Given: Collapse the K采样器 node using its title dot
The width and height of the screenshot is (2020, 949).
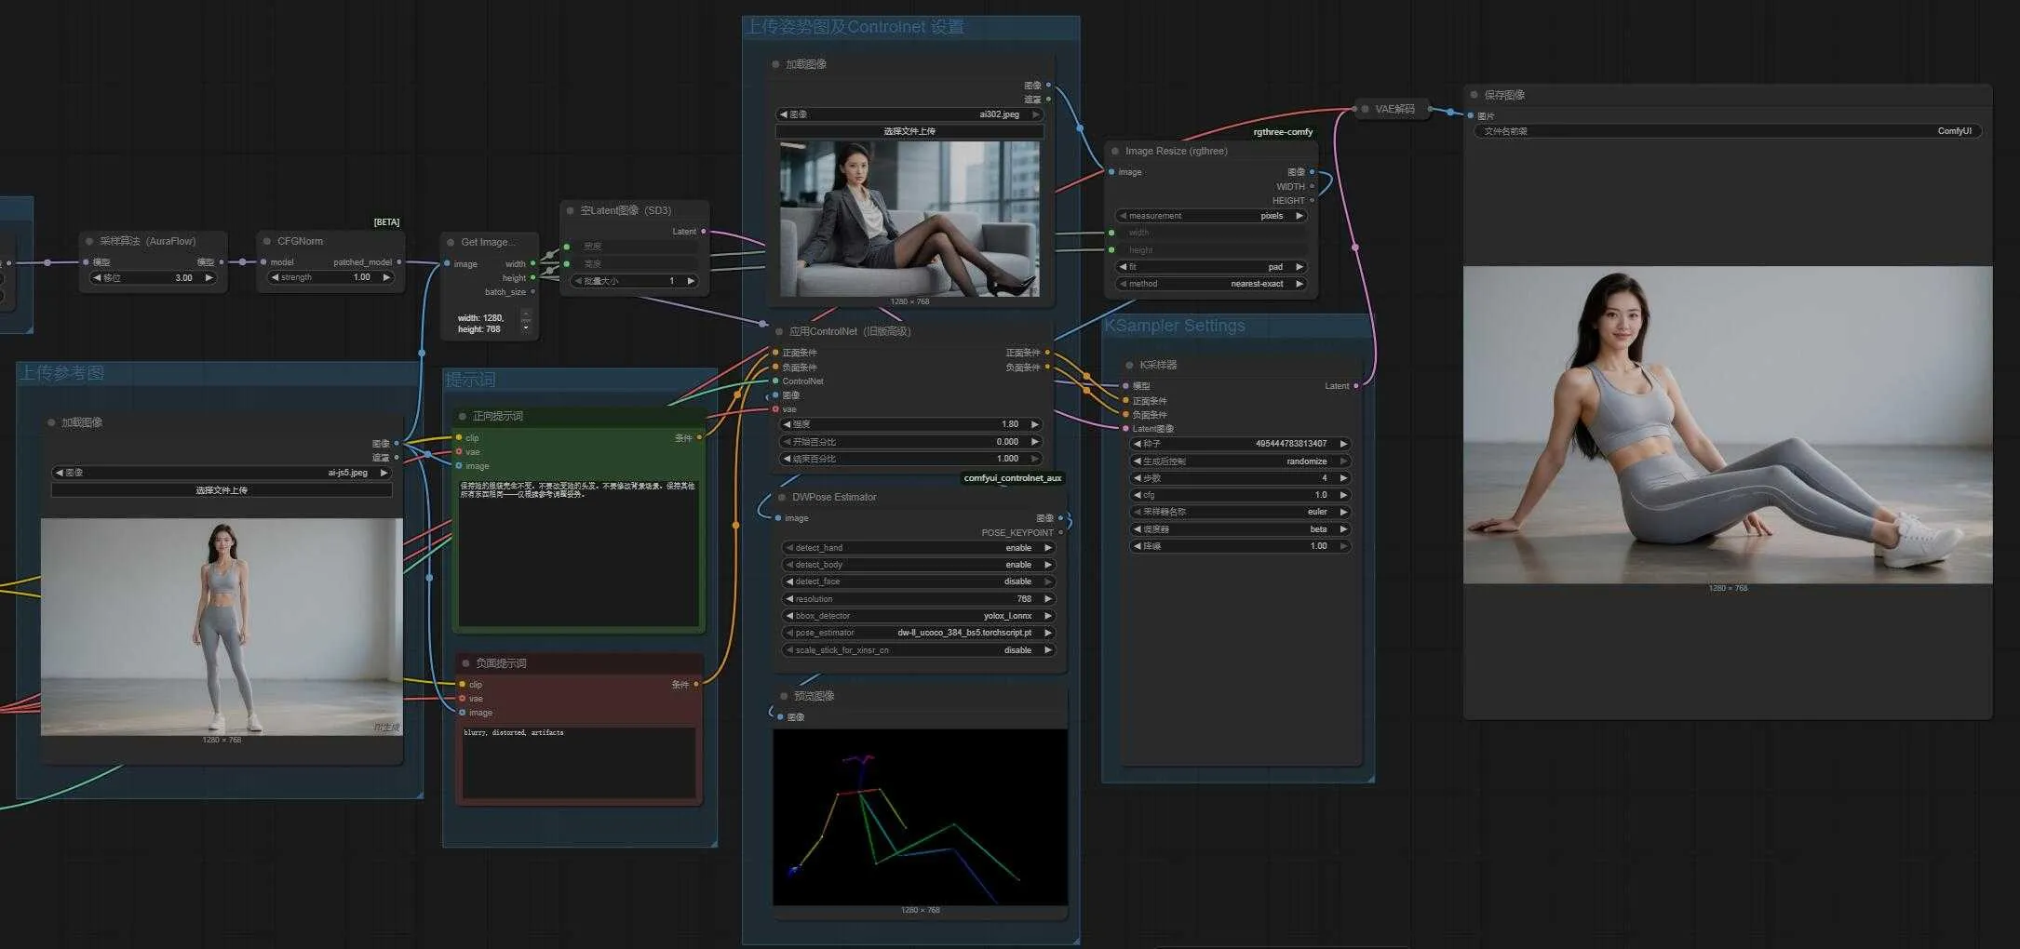Looking at the screenshot, I should coord(1129,365).
